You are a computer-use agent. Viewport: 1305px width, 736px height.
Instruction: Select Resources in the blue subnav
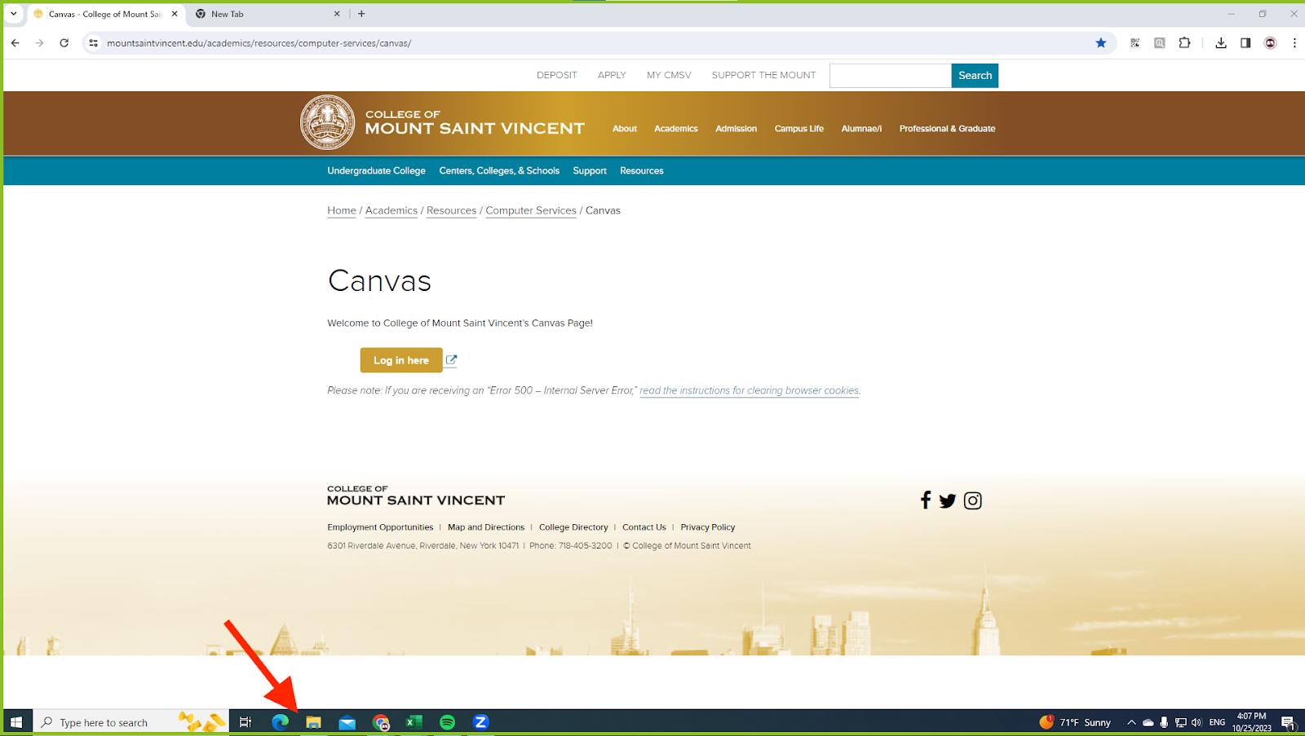point(642,171)
